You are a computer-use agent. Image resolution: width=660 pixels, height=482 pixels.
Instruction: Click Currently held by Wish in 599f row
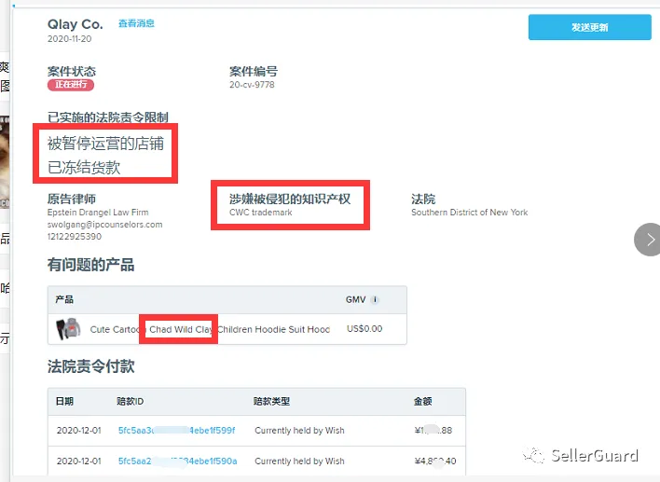coord(299,430)
